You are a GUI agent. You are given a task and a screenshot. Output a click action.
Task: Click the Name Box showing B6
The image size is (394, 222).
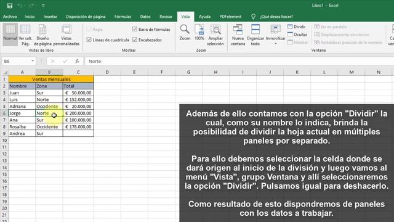(x=17, y=61)
